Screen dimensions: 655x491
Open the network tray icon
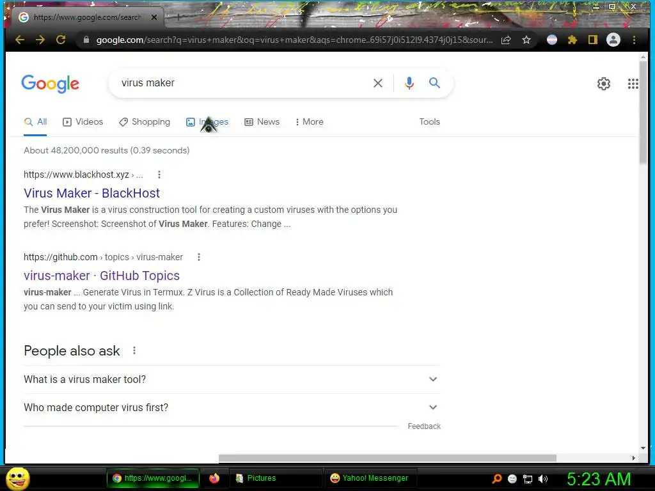tap(528, 479)
